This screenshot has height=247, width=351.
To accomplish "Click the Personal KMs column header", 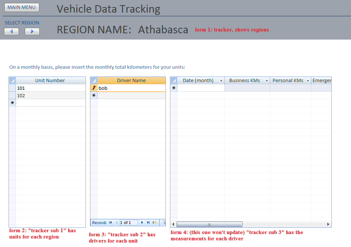I will pyautogui.click(x=291, y=81).
